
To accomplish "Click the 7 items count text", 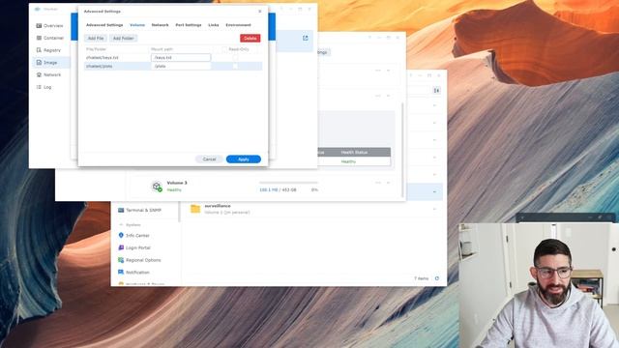I will tap(422, 278).
